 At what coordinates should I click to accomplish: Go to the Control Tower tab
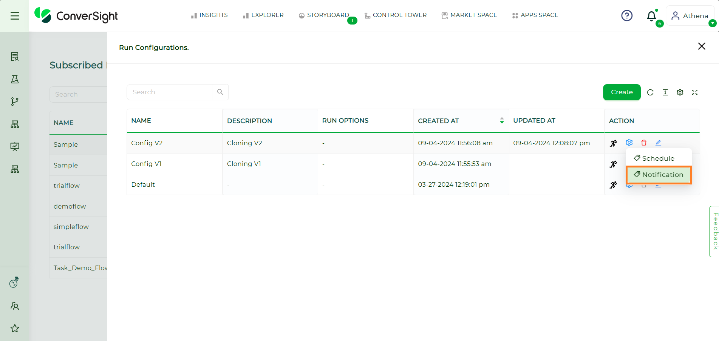point(396,15)
